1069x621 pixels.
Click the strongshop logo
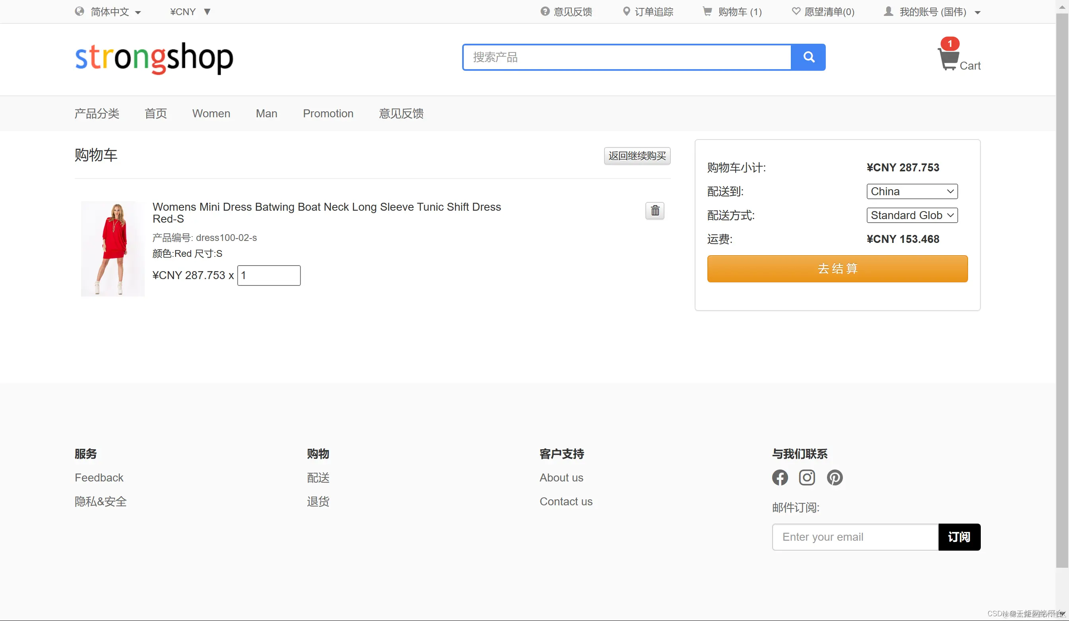click(x=154, y=58)
